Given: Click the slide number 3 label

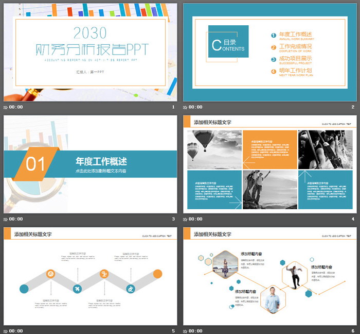Looking at the screenshot, I should [x=173, y=219].
